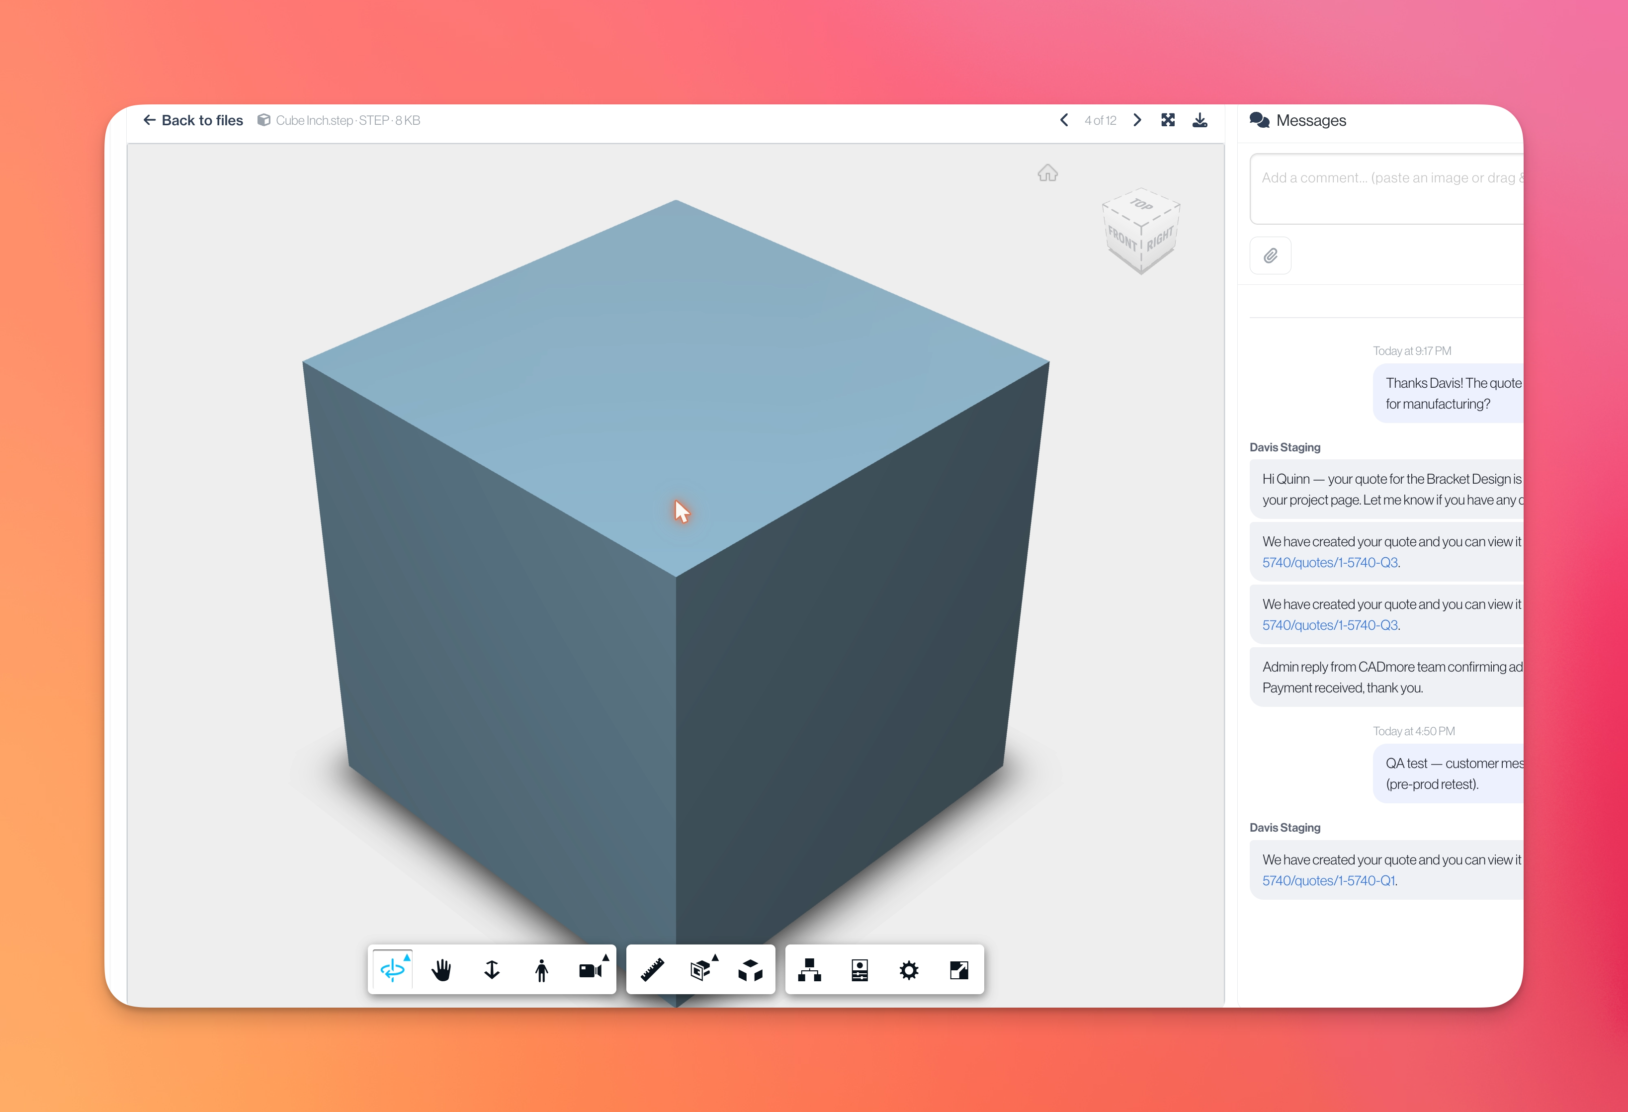1628x1112 pixels.
Task: Enable First Person walk mode
Action: click(541, 970)
